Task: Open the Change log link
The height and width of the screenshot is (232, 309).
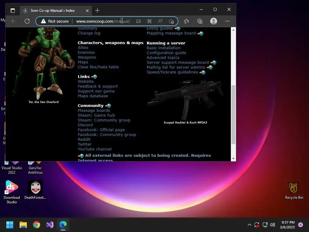Action: coord(89,33)
